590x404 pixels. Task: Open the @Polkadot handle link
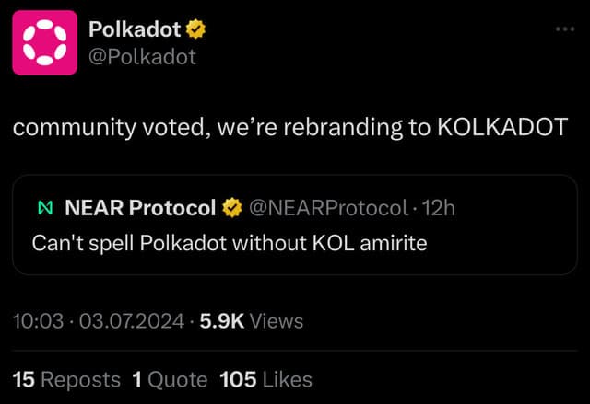142,57
